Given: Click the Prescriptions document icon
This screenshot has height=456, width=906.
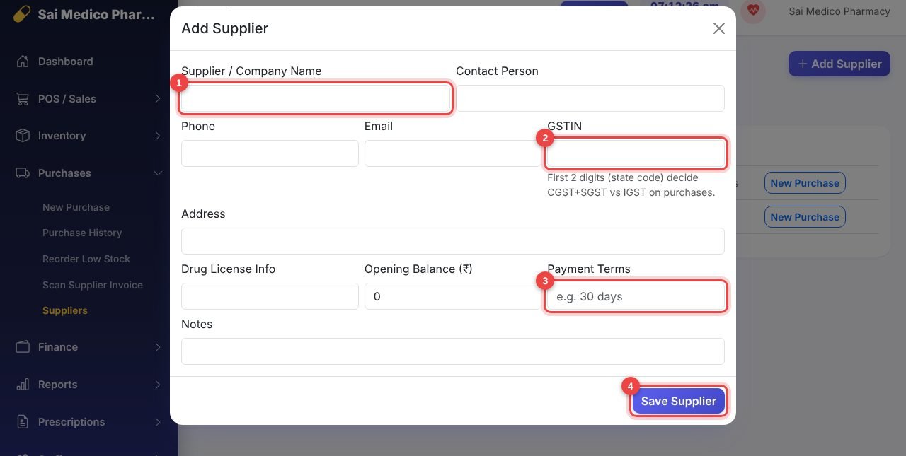Looking at the screenshot, I should click(x=23, y=422).
